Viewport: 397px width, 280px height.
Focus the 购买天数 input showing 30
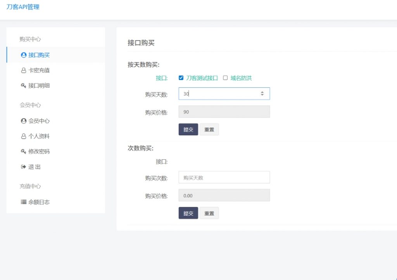pos(224,94)
